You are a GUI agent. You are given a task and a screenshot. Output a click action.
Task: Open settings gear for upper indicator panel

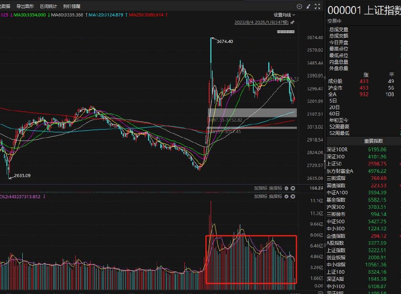pos(286,188)
